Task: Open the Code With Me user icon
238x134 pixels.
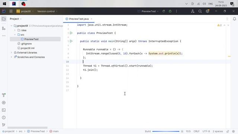Action: tap(193, 11)
